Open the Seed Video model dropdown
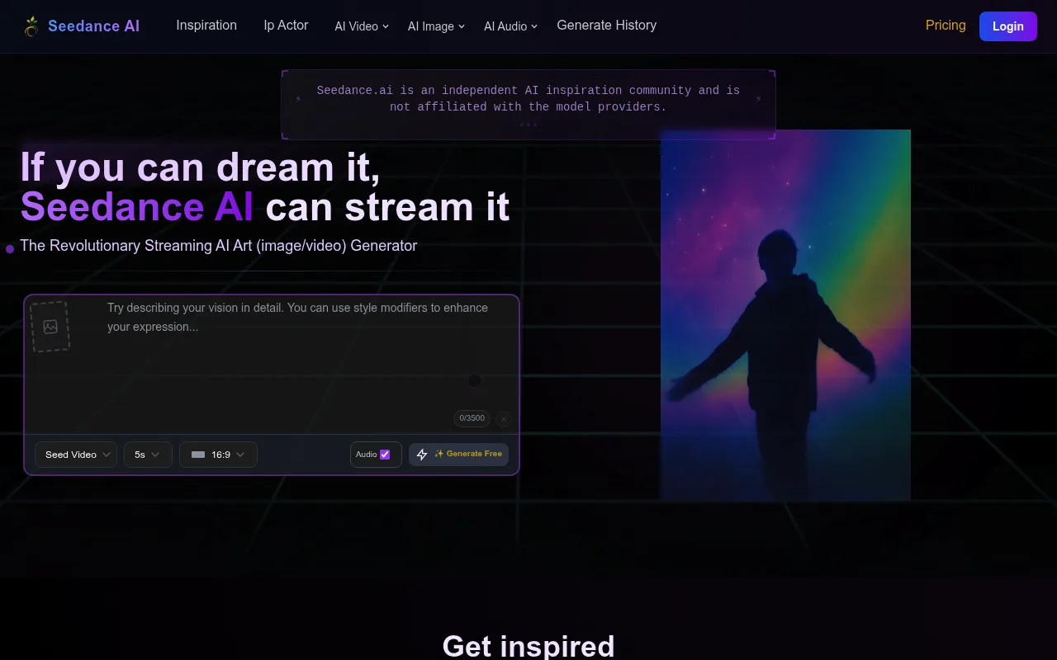1057x660 pixels. (x=76, y=455)
